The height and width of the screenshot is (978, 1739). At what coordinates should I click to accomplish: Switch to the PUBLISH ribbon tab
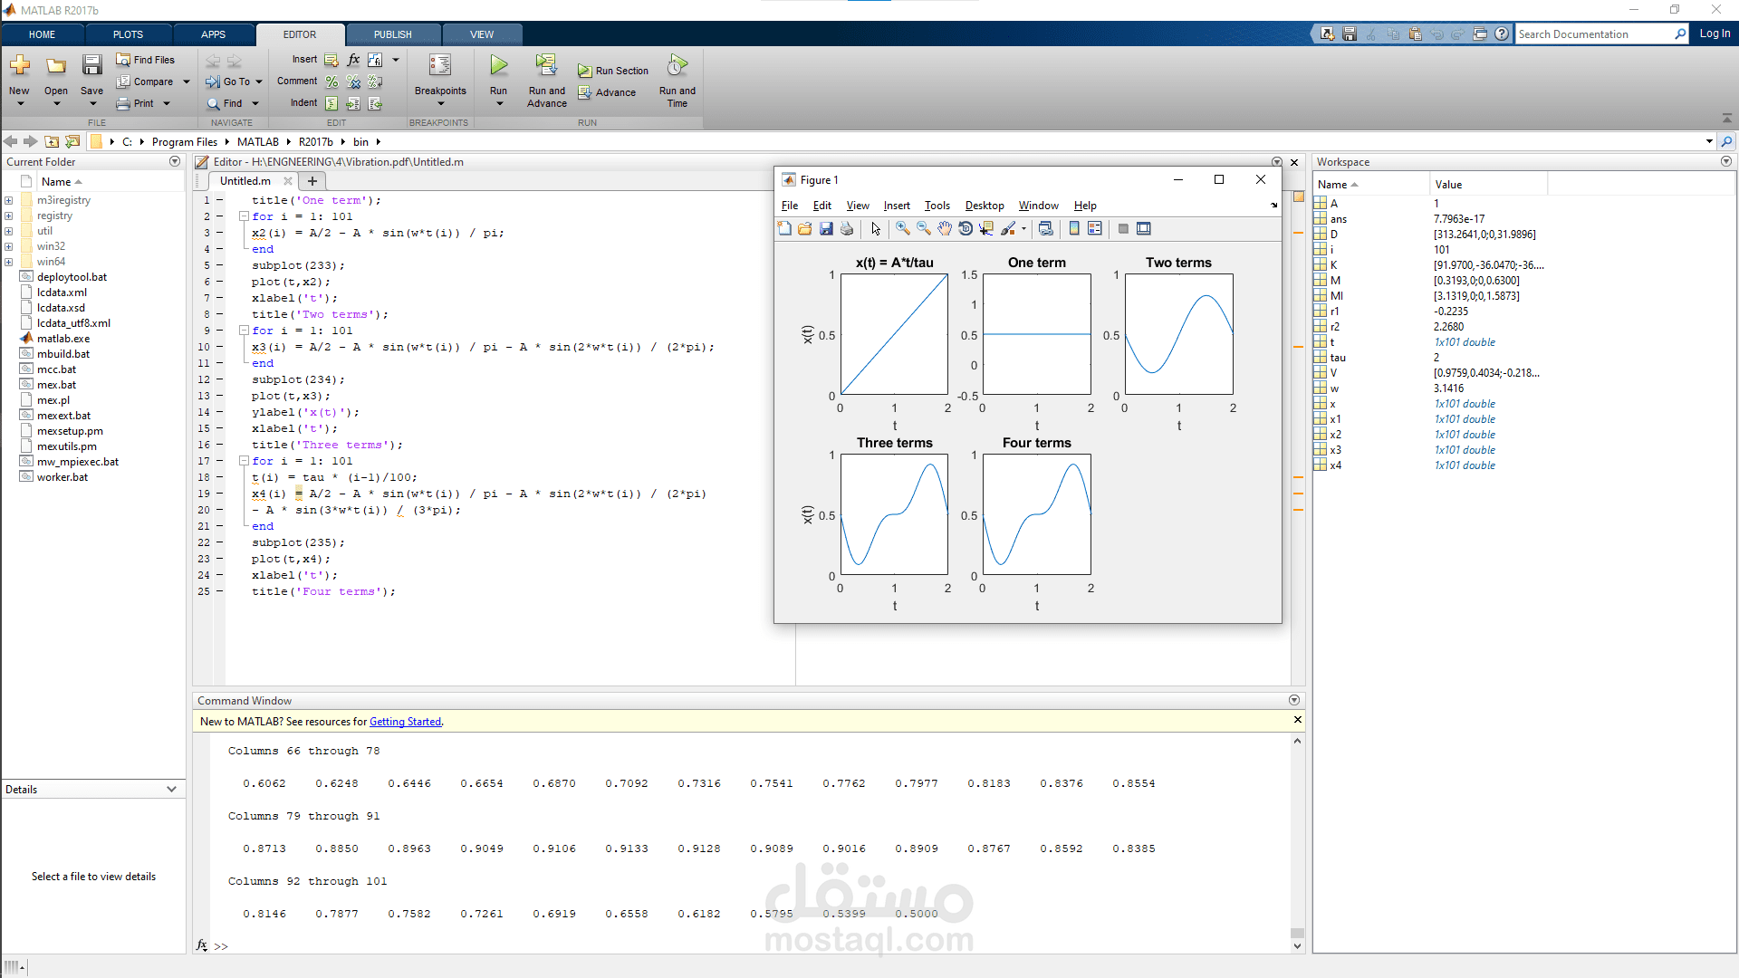click(x=392, y=34)
